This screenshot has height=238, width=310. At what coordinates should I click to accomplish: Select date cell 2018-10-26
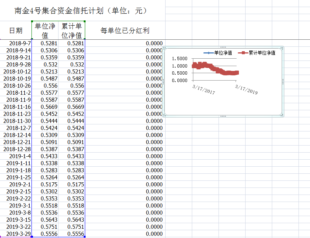pyautogui.click(x=16, y=86)
